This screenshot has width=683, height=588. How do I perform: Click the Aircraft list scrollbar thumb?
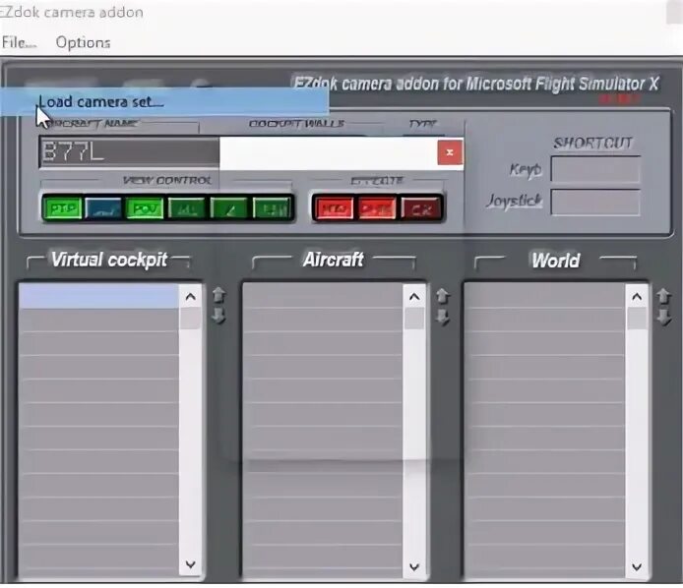click(x=414, y=319)
